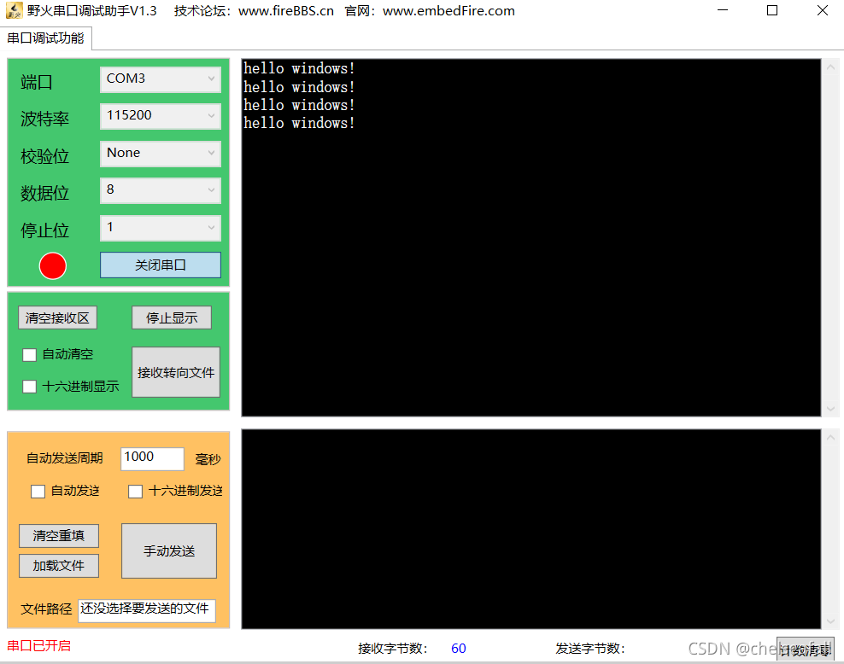The height and width of the screenshot is (664, 844).
Task: Click 加载文件 to load a file
Action: [x=58, y=565]
